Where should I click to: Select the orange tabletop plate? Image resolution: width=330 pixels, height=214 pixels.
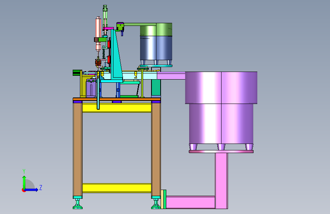117,99
